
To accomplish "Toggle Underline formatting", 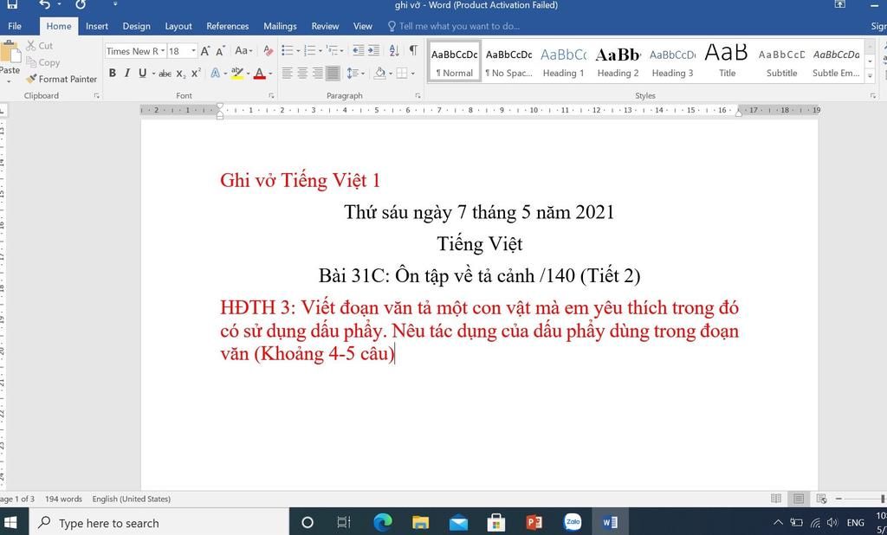I will [x=142, y=73].
